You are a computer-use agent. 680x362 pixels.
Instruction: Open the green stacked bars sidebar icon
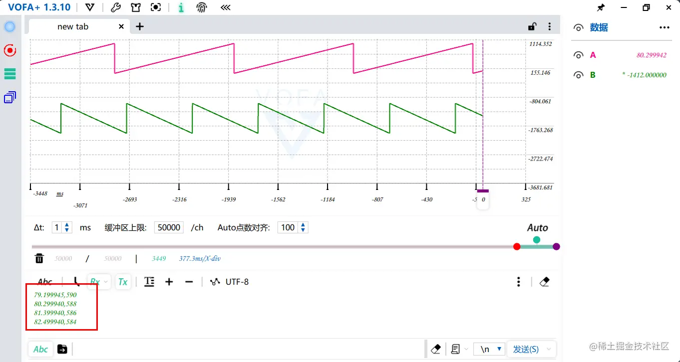click(x=10, y=74)
